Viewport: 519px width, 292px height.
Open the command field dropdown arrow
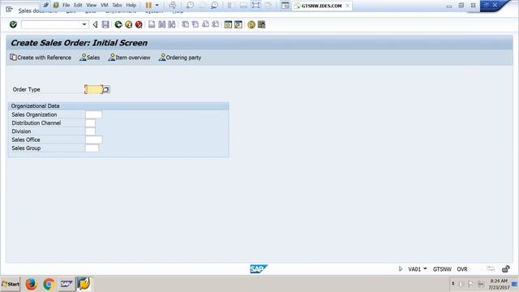(84, 24)
